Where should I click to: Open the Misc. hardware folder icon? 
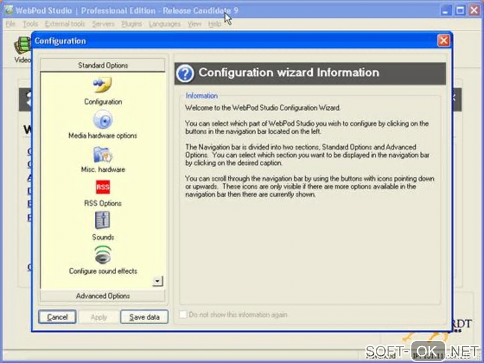(x=103, y=154)
